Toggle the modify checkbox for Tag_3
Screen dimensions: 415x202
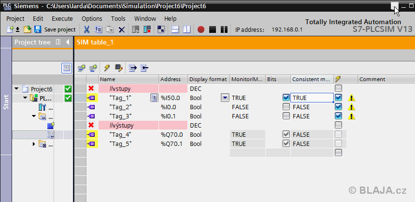click(x=338, y=116)
